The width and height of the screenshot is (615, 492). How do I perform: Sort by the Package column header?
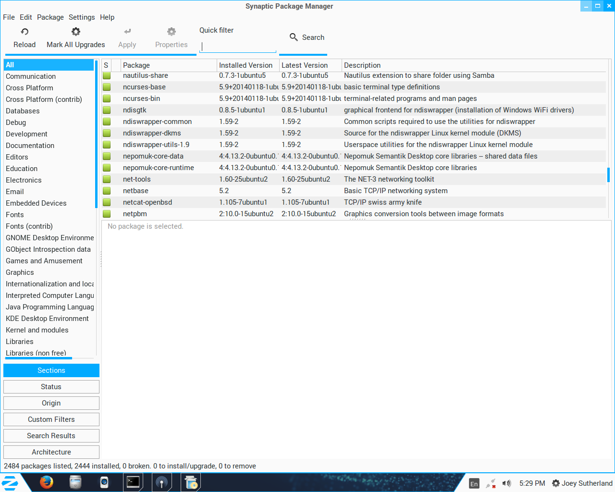pos(168,65)
